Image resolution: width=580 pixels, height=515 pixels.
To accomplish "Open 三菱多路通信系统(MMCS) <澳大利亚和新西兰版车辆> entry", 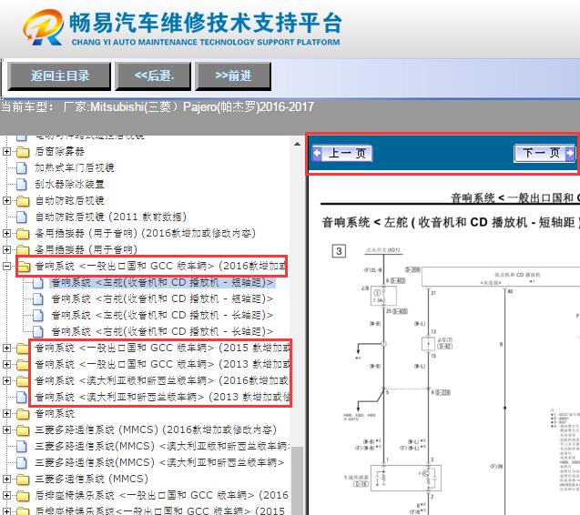I will [x=159, y=462].
